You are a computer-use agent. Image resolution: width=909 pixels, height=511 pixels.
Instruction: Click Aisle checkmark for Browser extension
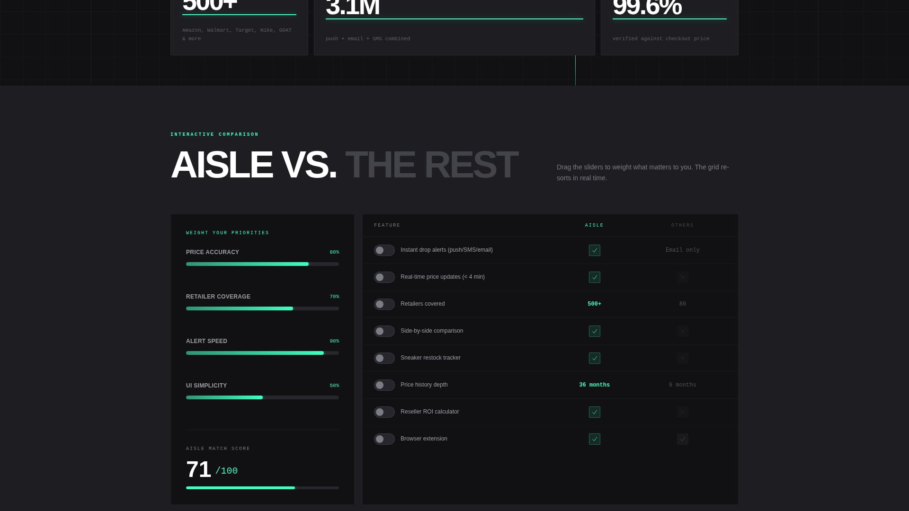click(x=594, y=439)
